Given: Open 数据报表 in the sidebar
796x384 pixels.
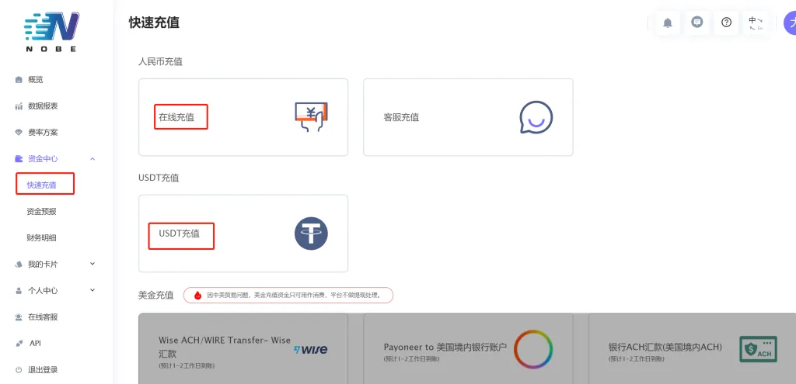Looking at the screenshot, I should click(x=43, y=106).
